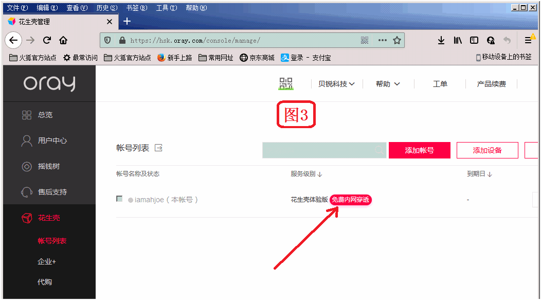Open the QR code icon in page header

click(x=286, y=83)
